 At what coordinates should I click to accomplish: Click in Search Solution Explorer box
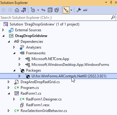tap(55, 18)
